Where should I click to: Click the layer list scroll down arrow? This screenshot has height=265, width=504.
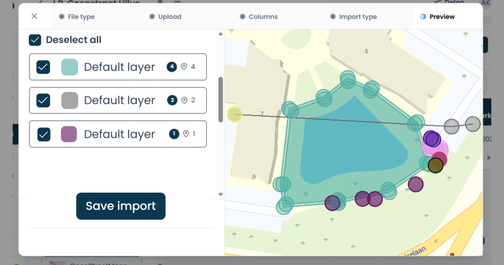[x=220, y=194]
